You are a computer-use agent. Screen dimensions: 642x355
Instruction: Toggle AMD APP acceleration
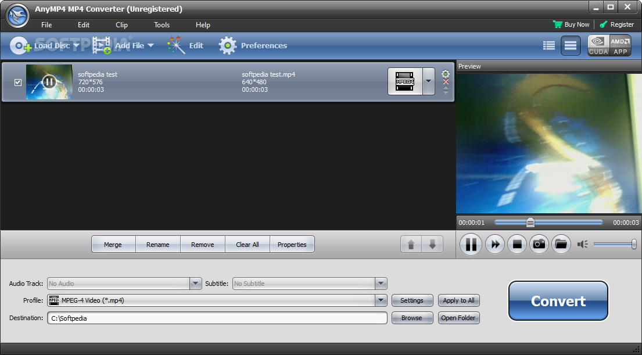[620, 45]
